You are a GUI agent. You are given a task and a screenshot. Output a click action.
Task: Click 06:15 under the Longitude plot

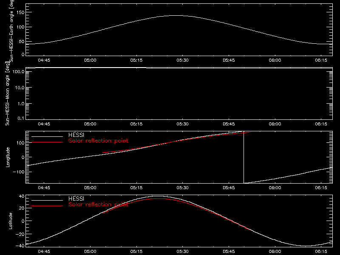click(321, 188)
